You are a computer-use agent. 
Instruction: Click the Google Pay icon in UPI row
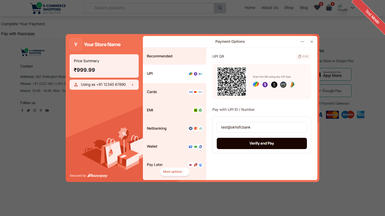click(191, 74)
